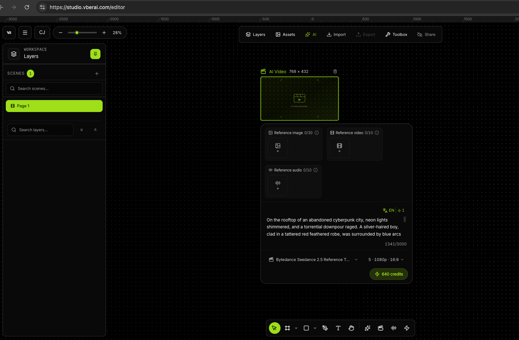Image resolution: width=519 pixels, height=340 pixels.
Task: Select the text tool
Action: (x=338, y=328)
